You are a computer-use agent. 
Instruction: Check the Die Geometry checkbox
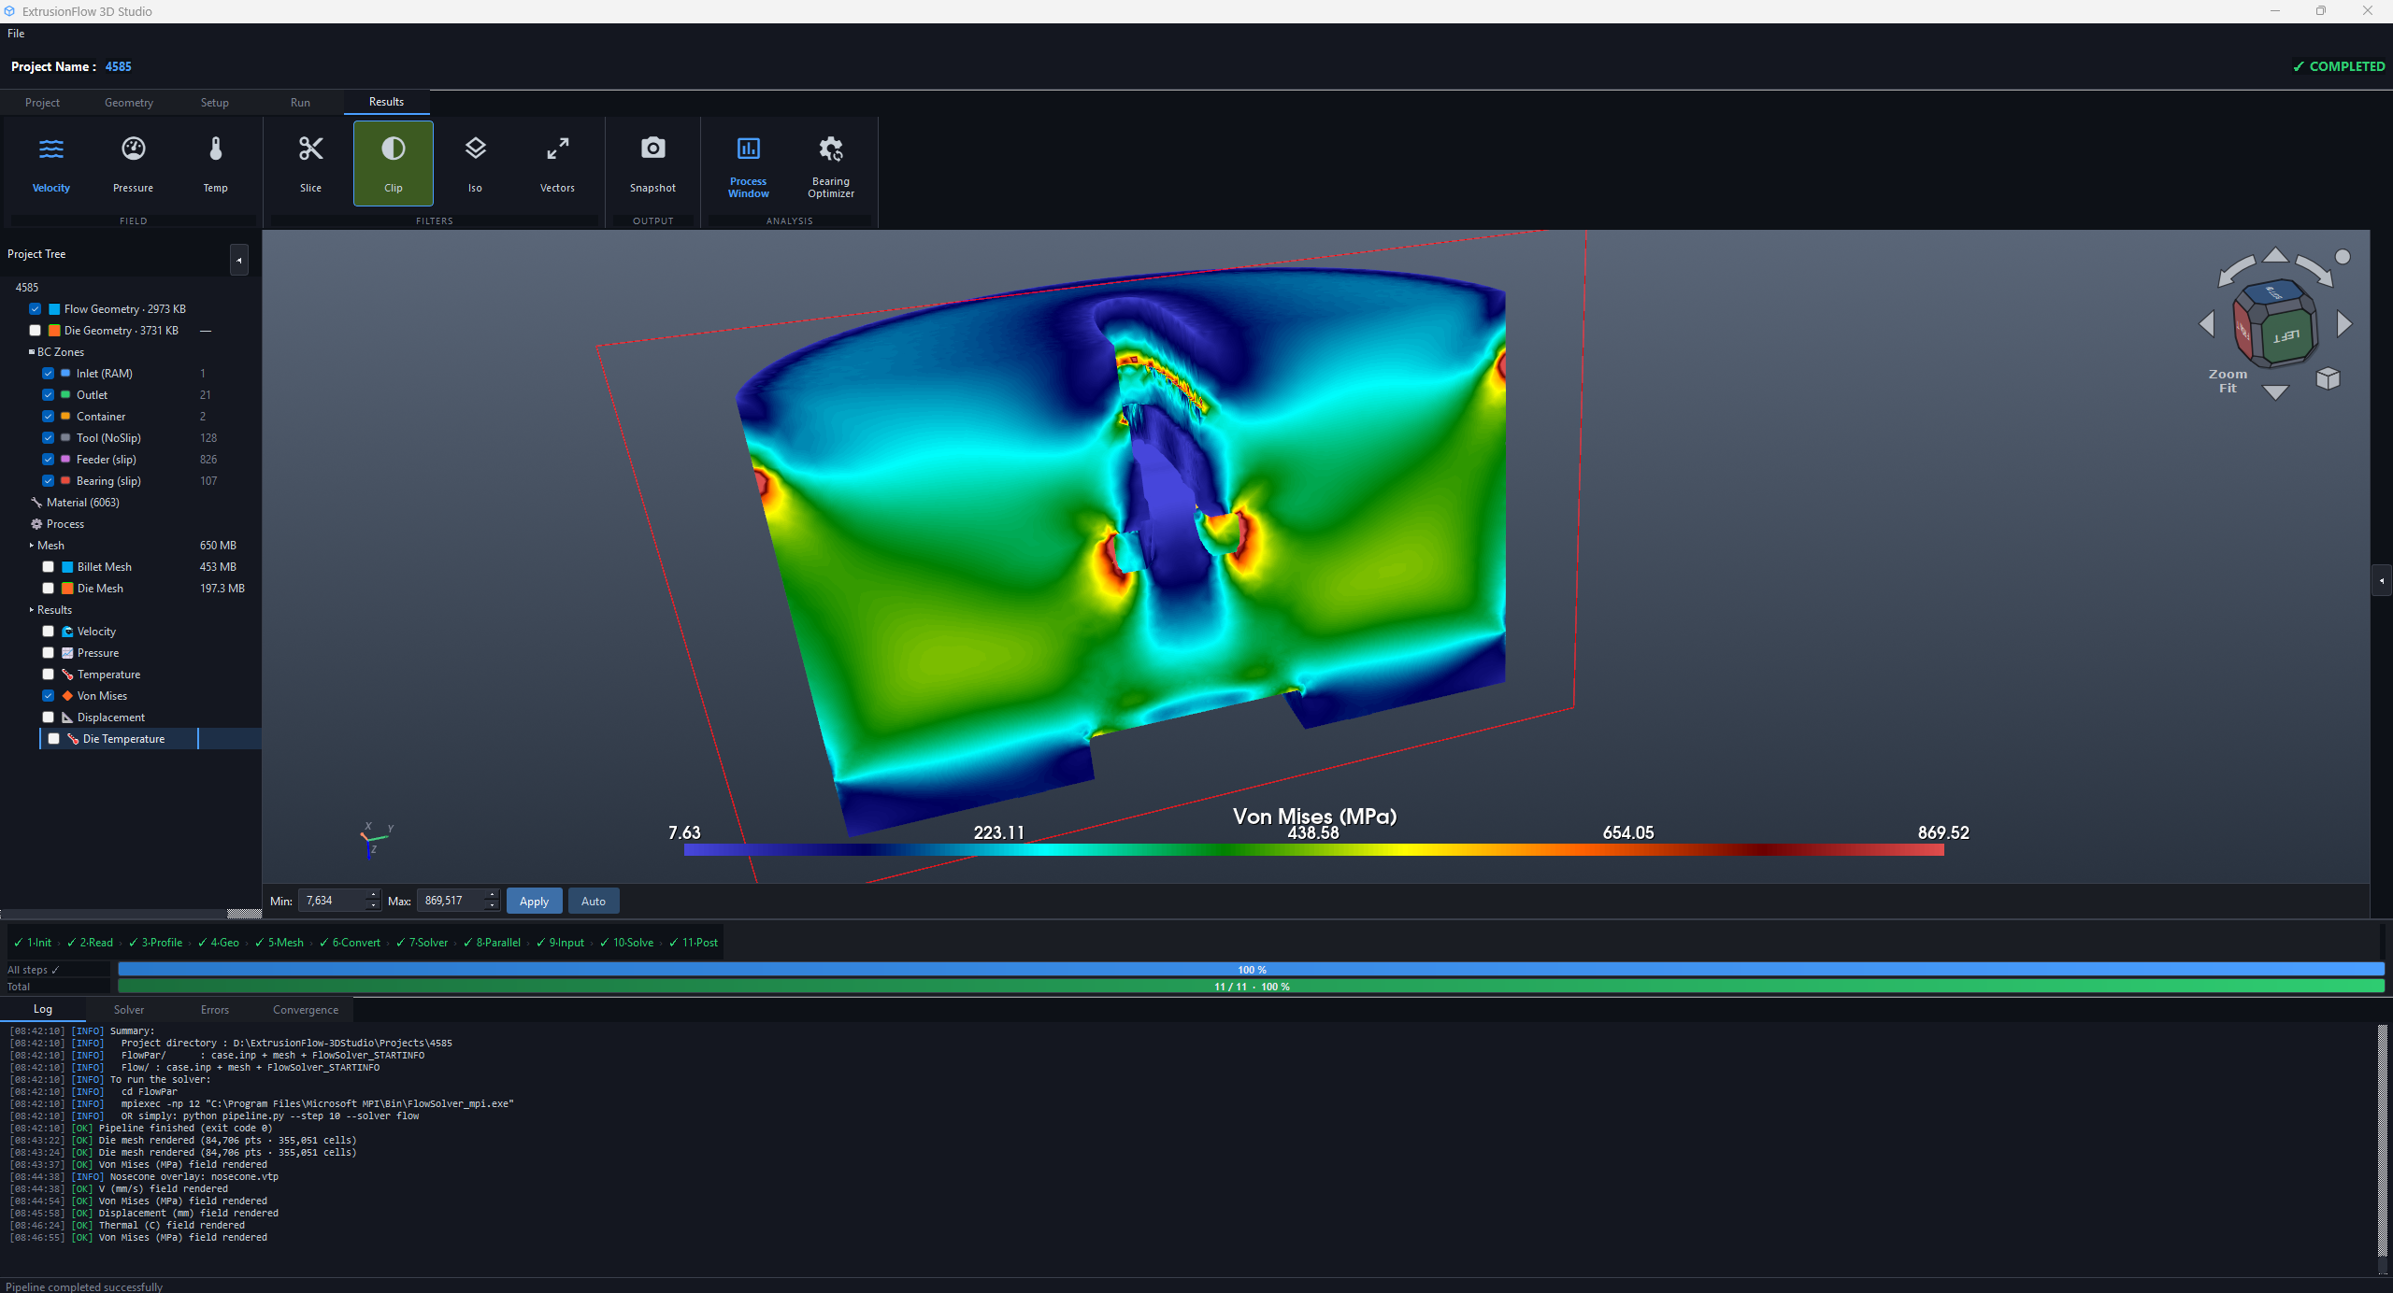click(36, 331)
